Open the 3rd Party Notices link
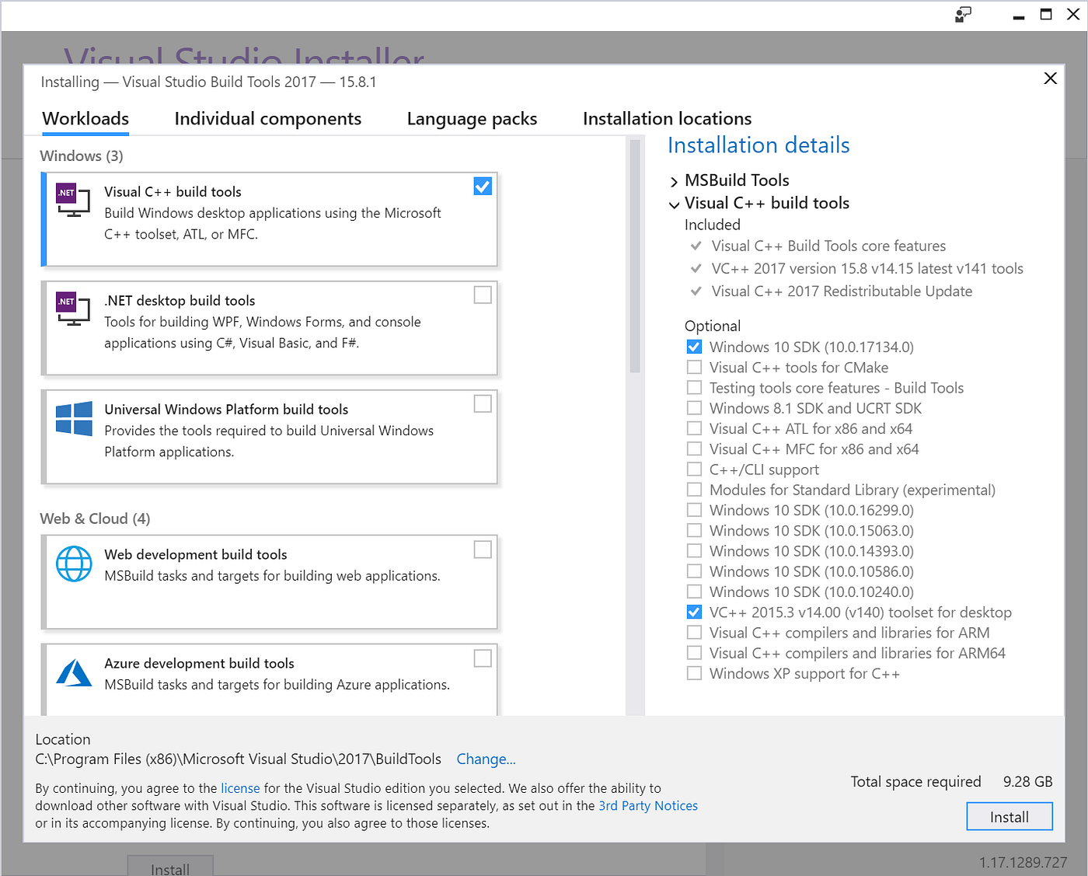This screenshot has height=876, width=1088. [647, 805]
